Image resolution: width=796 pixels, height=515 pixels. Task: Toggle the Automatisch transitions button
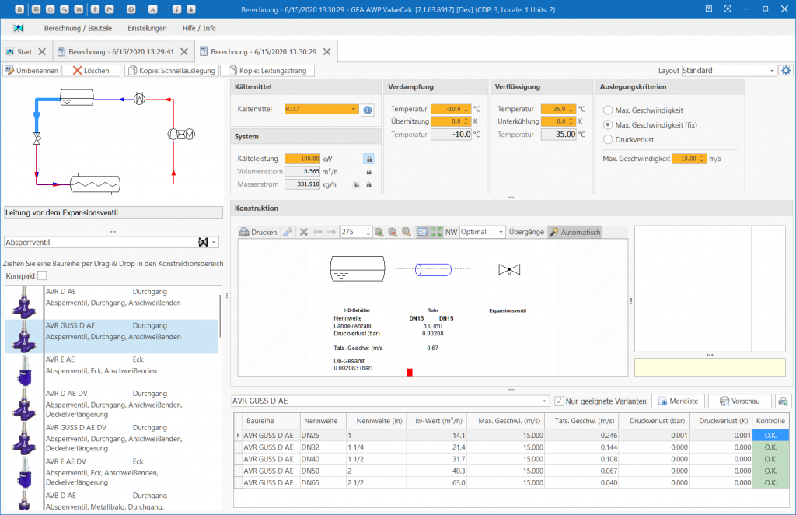click(x=574, y=232)
